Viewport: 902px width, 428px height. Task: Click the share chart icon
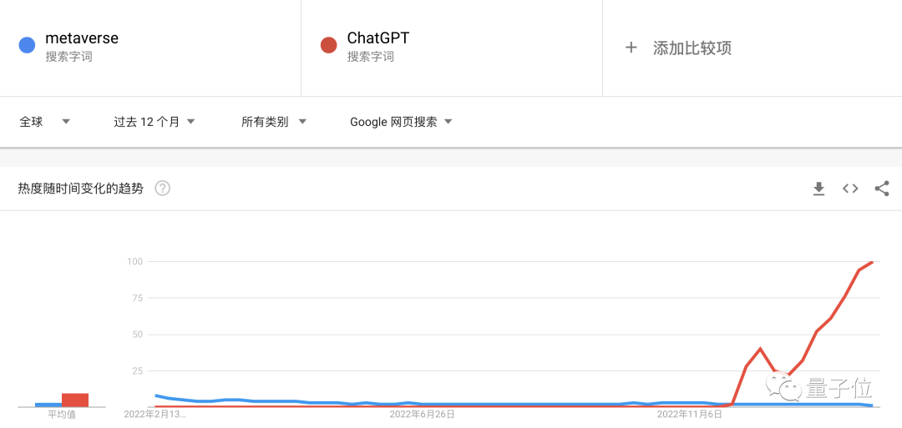coord(882,189)
